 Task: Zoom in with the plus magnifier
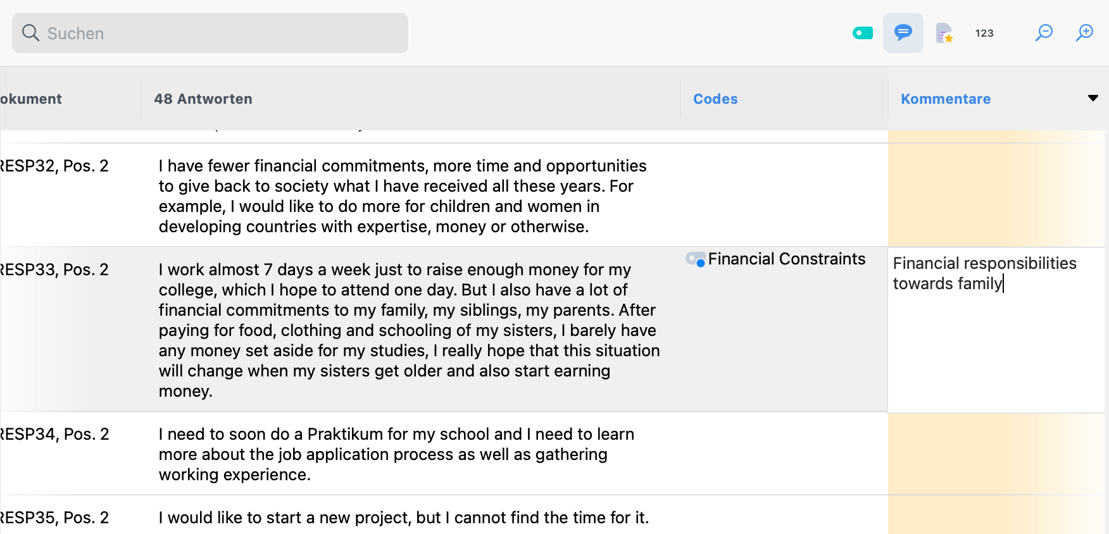click(1084, 33)
